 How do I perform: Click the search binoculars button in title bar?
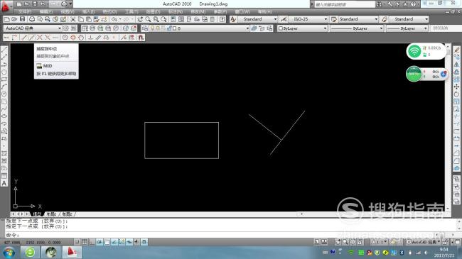[380, 4]
